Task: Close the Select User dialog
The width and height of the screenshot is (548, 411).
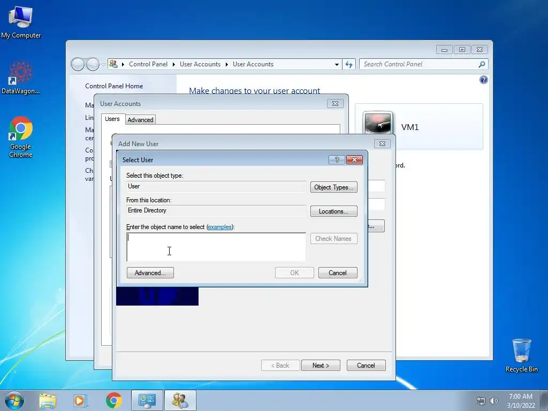Action: click(x=354, y=159)
